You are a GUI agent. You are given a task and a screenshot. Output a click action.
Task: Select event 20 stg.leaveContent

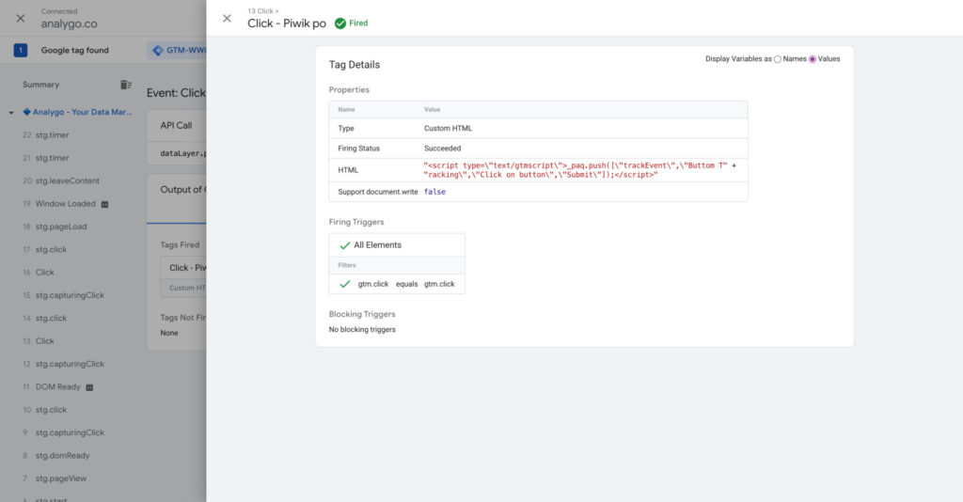[67, 180]
